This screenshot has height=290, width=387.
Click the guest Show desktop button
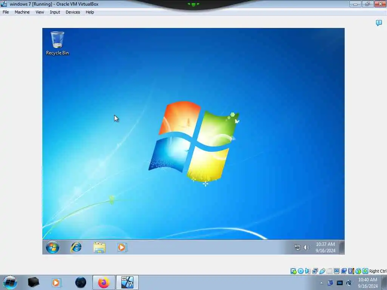342,247
